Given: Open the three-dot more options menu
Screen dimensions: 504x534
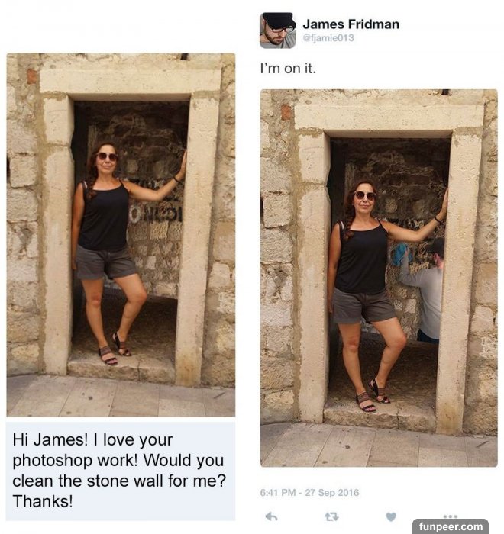Looking at the screenshot, I should coord(451,516).
